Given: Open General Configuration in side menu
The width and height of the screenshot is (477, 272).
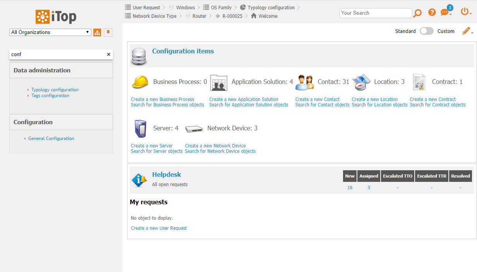Looking at the screenshot, I should tap(51, 139).
